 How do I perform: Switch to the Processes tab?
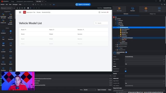(119, 9)
